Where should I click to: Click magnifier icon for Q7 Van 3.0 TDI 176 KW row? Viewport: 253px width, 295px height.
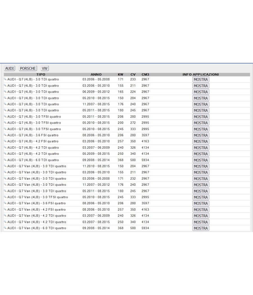5,185
